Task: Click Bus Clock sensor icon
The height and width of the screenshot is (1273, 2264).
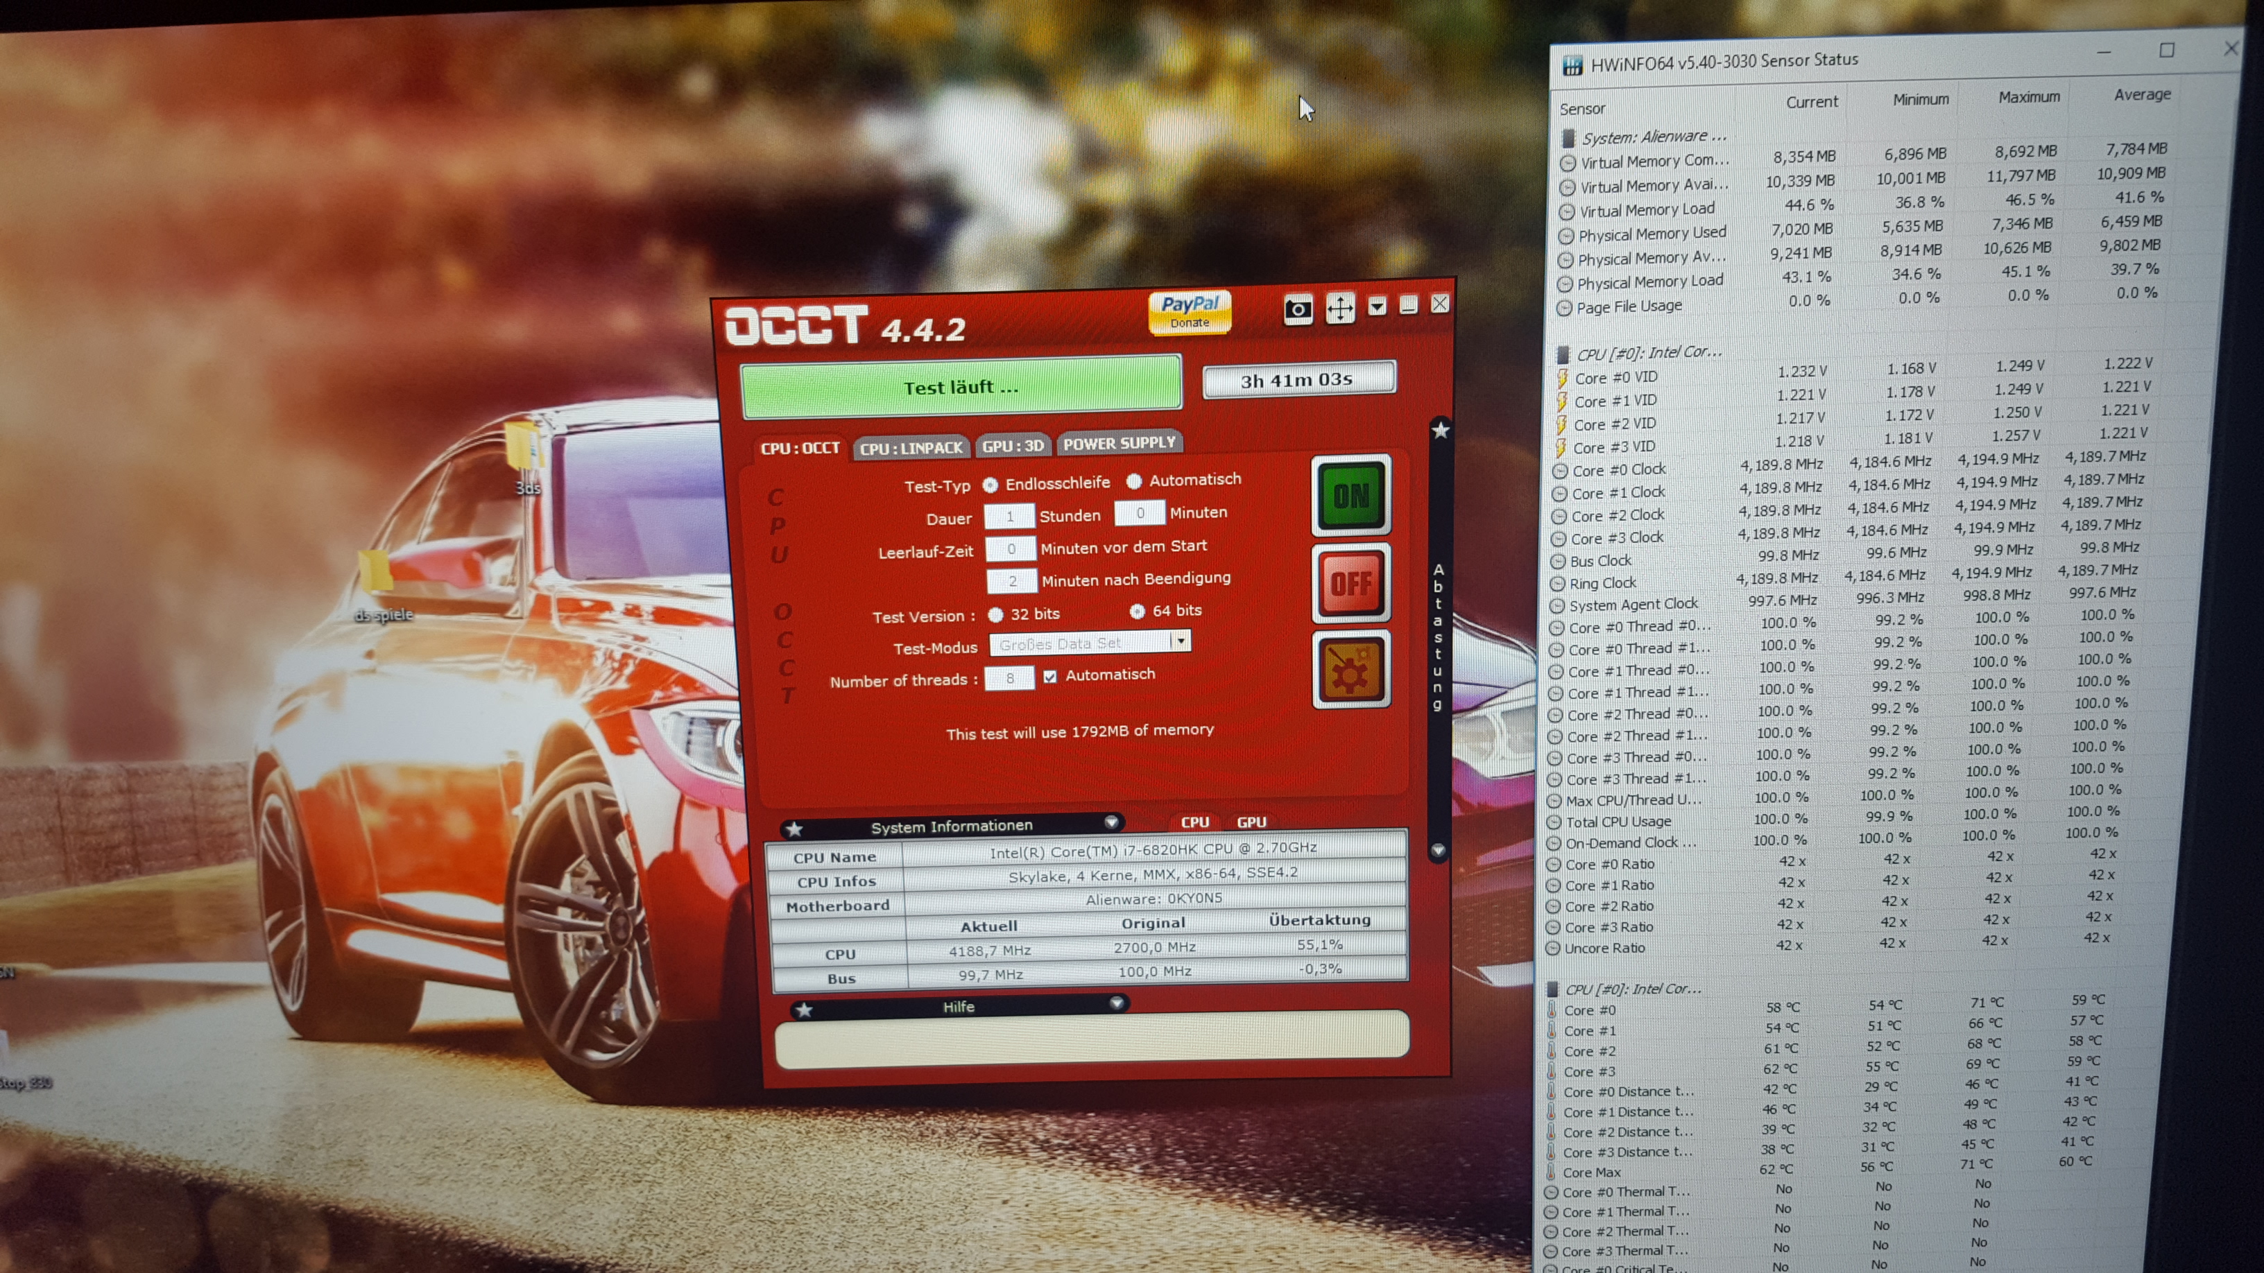Action: pos(1557,562)
